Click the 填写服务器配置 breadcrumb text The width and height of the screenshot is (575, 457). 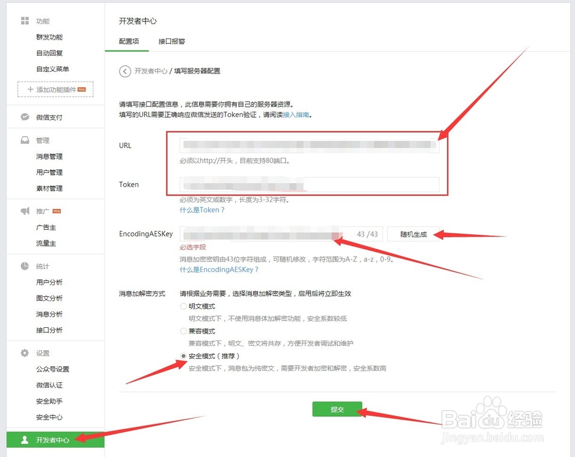(197, 71)
